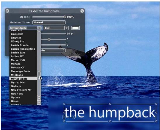Open the Thin font style dropdown arrow
The width and height of the screenshot is (160, 130).
pyautogui.click(x=67, y=28)
